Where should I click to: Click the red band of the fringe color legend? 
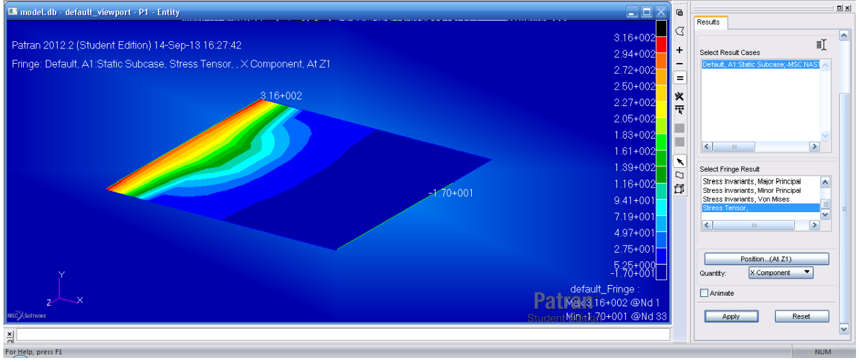660,45
